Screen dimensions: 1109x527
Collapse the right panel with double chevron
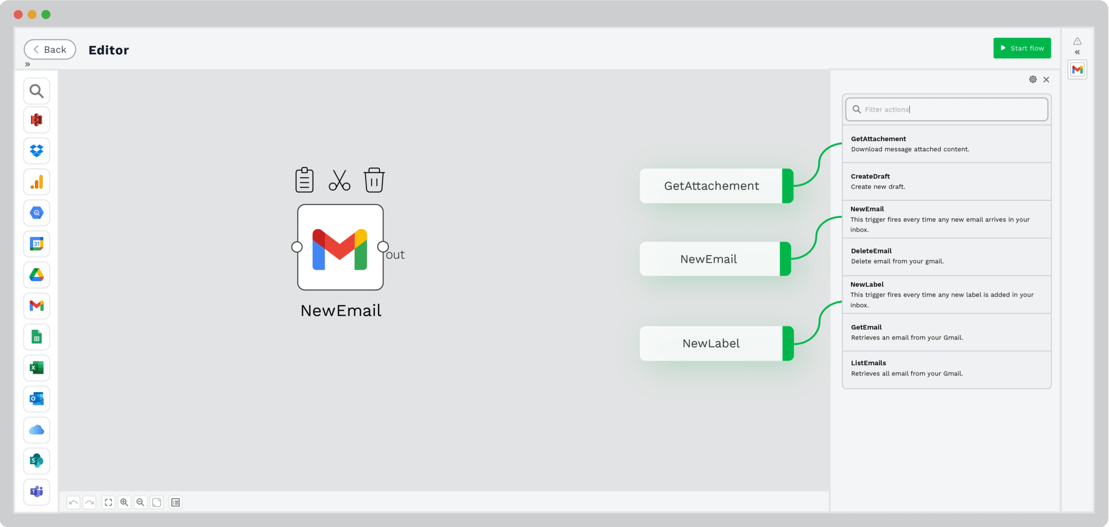pyautogui.click(x=1077, y=52)
